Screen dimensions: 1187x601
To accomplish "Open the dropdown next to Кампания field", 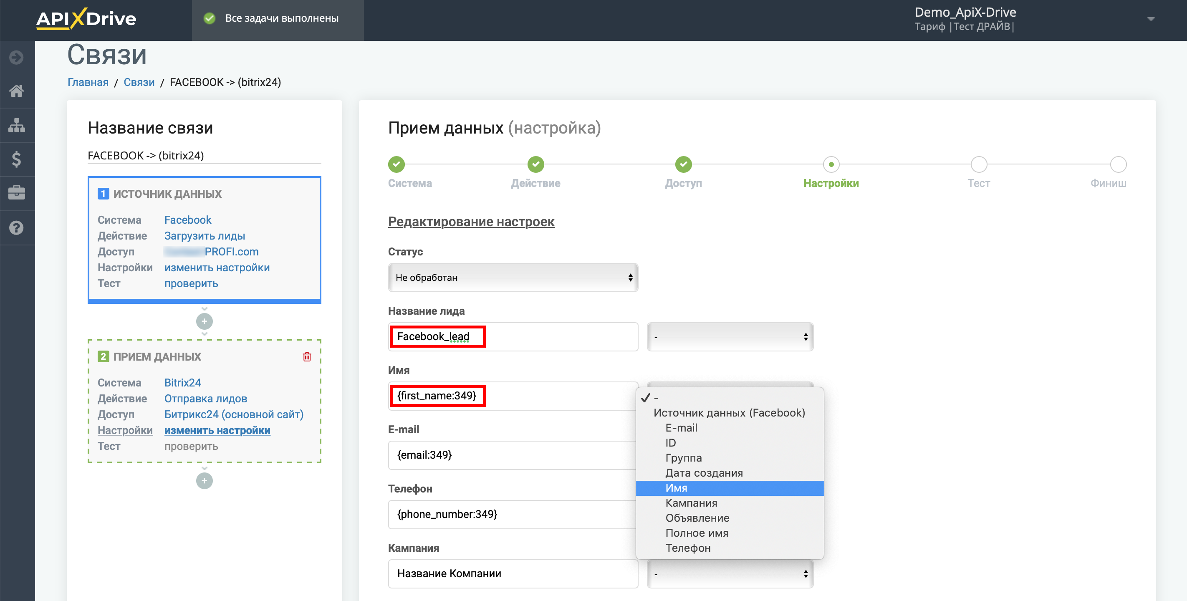I will tap(730, 574).
